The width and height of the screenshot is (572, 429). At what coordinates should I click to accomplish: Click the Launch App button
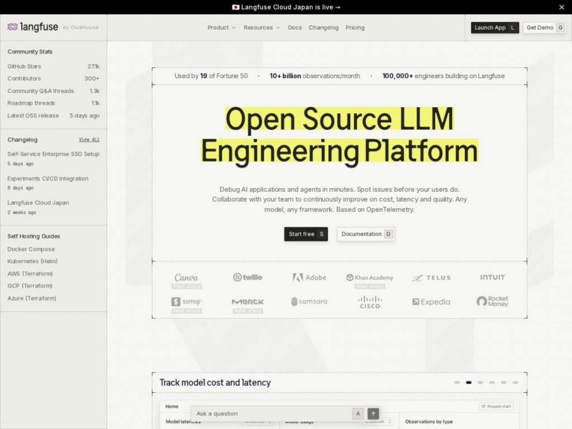(x=495, y=27)
